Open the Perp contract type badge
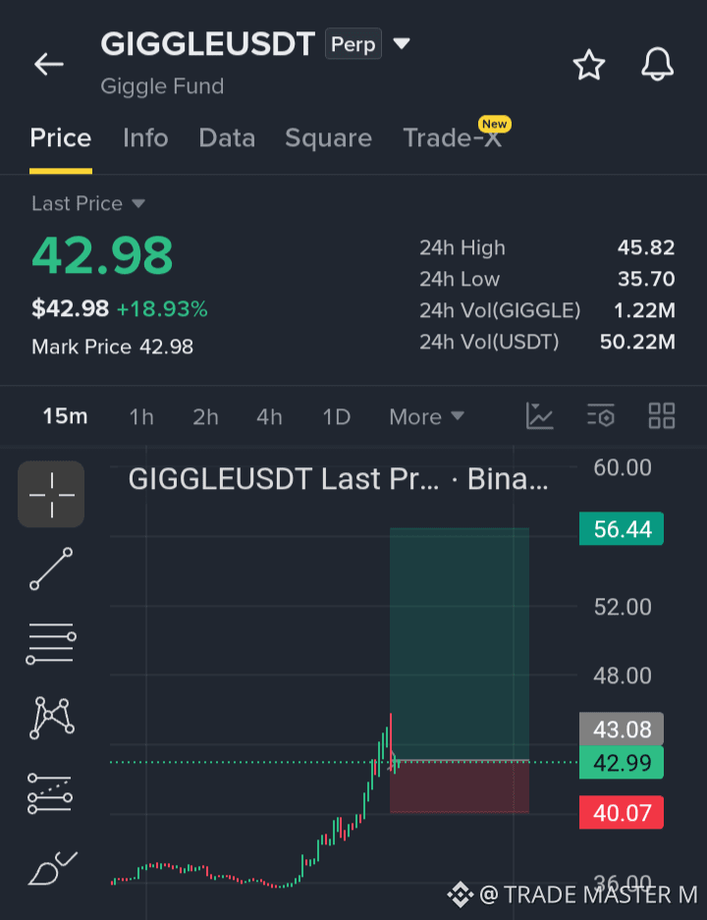 pyautogui.click(x=353, y=44)
